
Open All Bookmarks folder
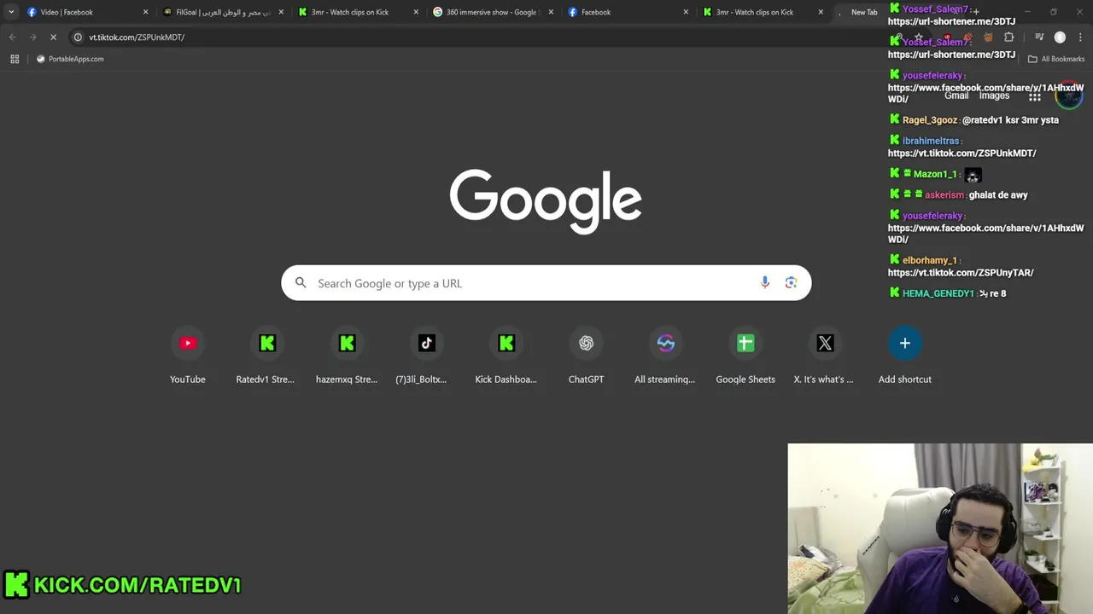[x=1056, y=59]
